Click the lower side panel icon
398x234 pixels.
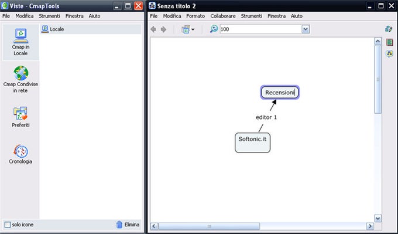[390, 54]
